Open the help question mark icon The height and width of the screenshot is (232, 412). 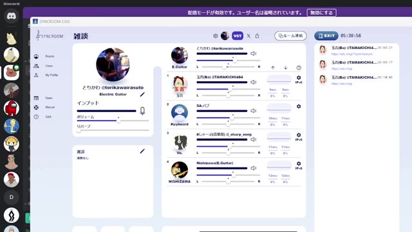coord(299,68)
